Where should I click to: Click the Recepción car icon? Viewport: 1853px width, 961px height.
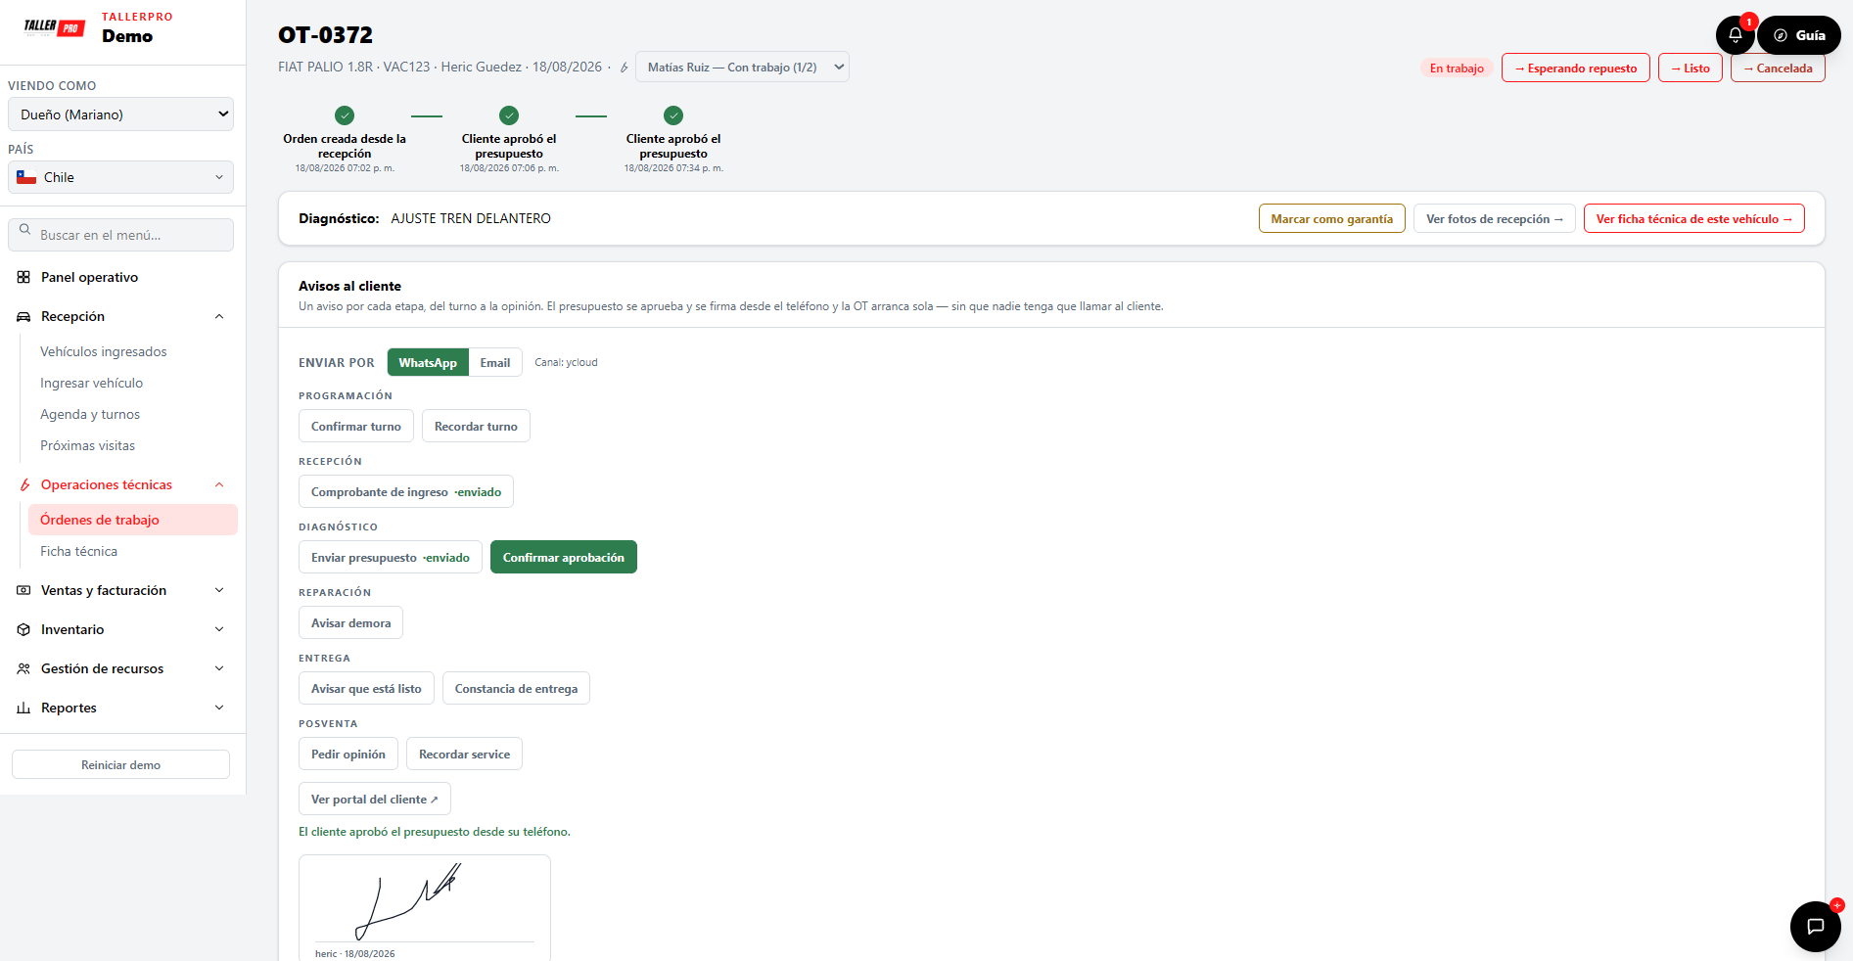coord(23,316)
